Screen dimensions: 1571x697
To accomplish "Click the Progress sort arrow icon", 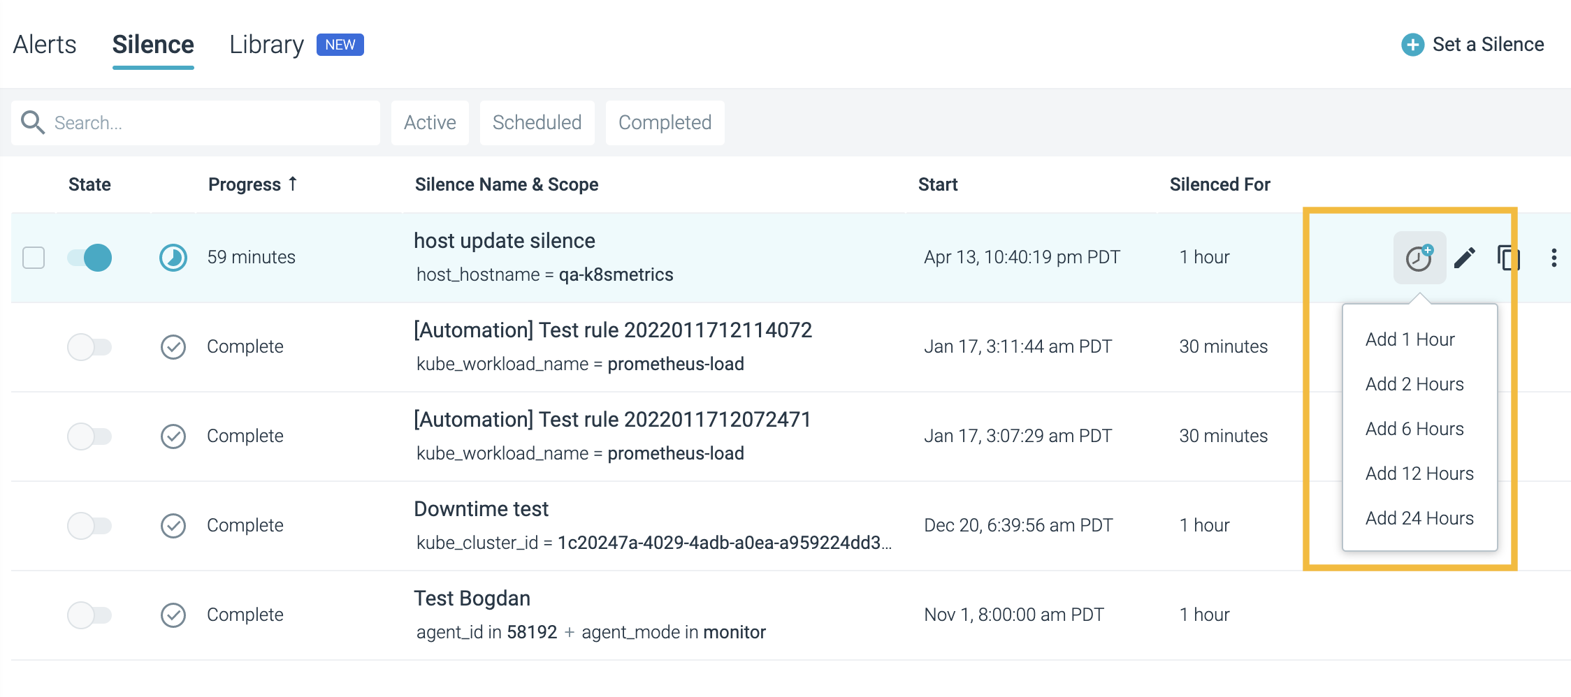I will [293, 184].
